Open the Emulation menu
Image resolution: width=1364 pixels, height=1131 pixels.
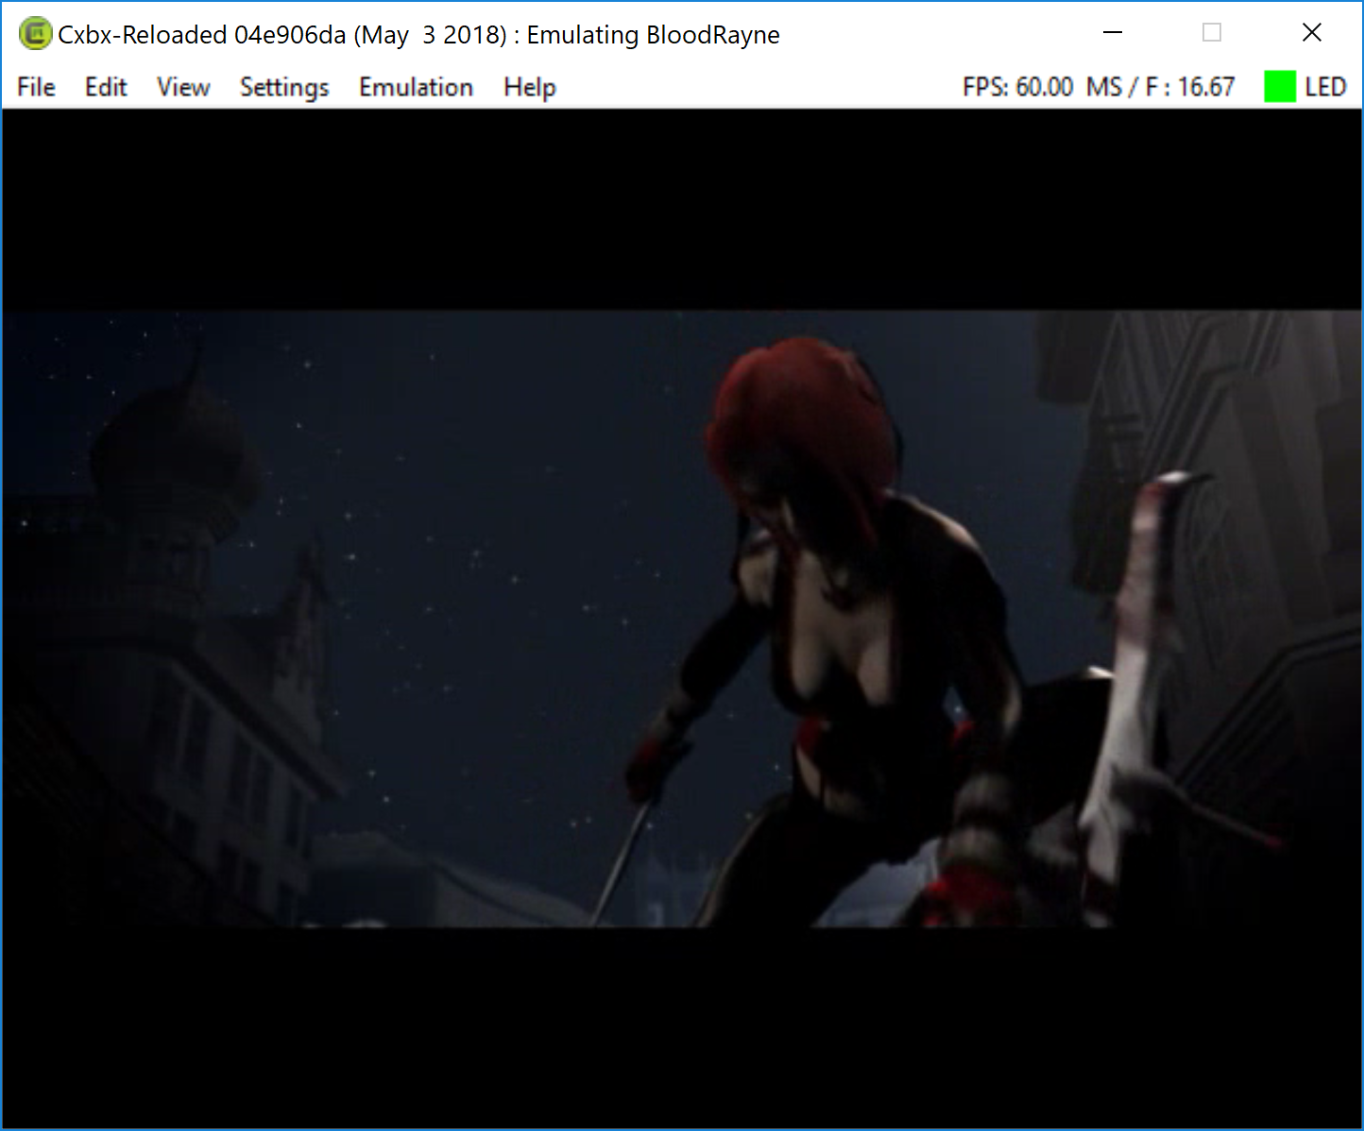[x=416, y=87]
